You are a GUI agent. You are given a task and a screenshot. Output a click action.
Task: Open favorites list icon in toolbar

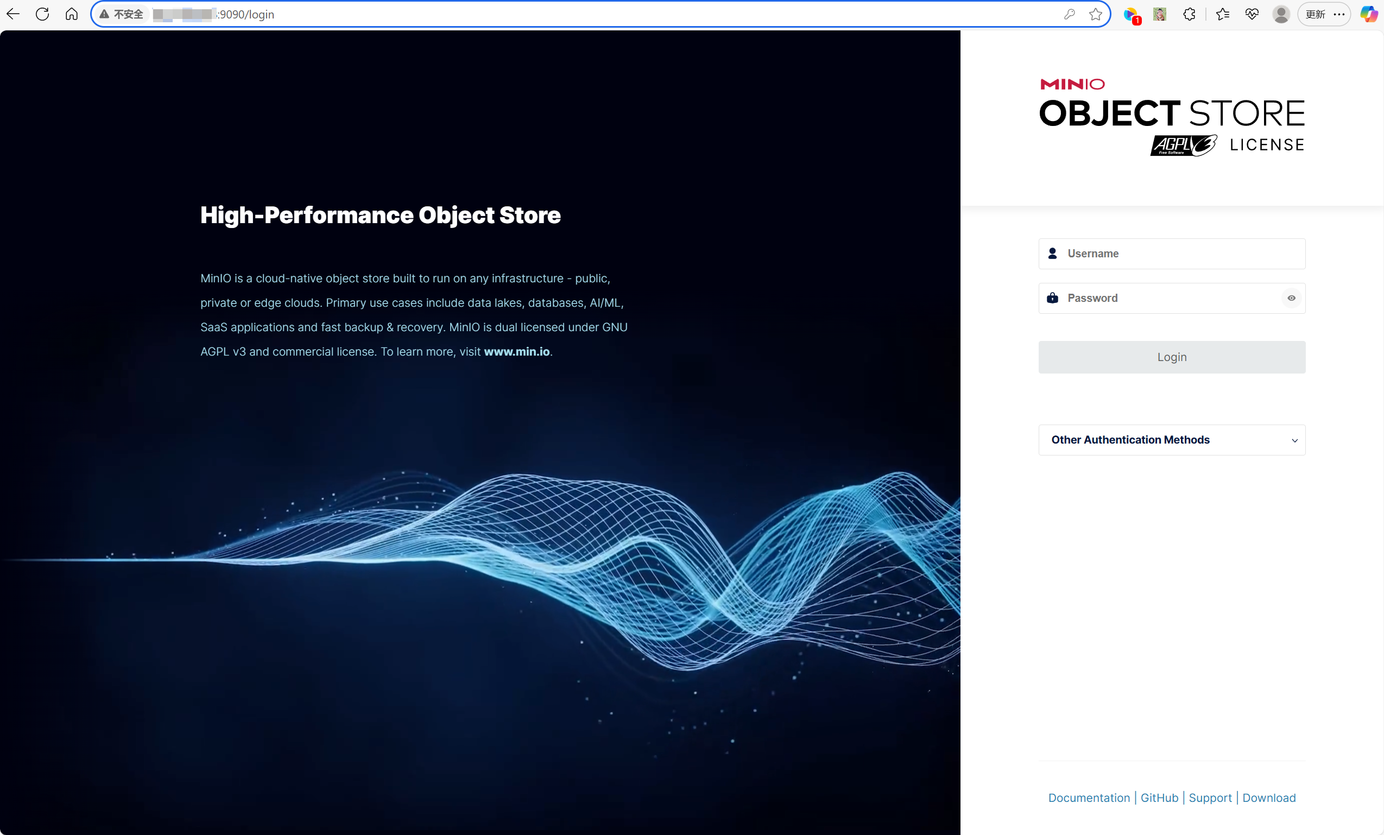[x=1222, y=14]
